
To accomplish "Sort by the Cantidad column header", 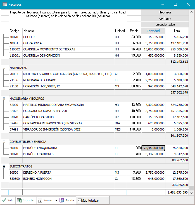I will click(x=153, y=31).
